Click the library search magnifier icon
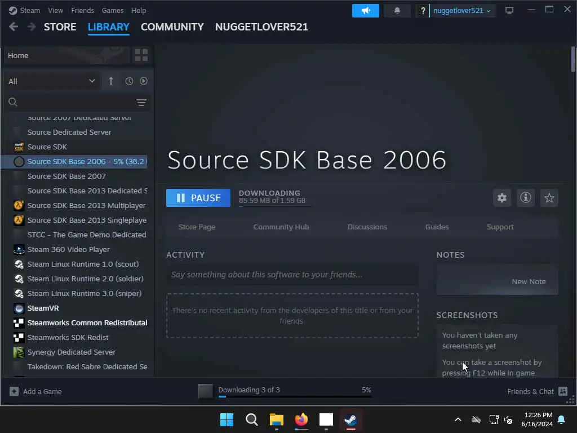This screenshot has width=577, height=433. 13,102
